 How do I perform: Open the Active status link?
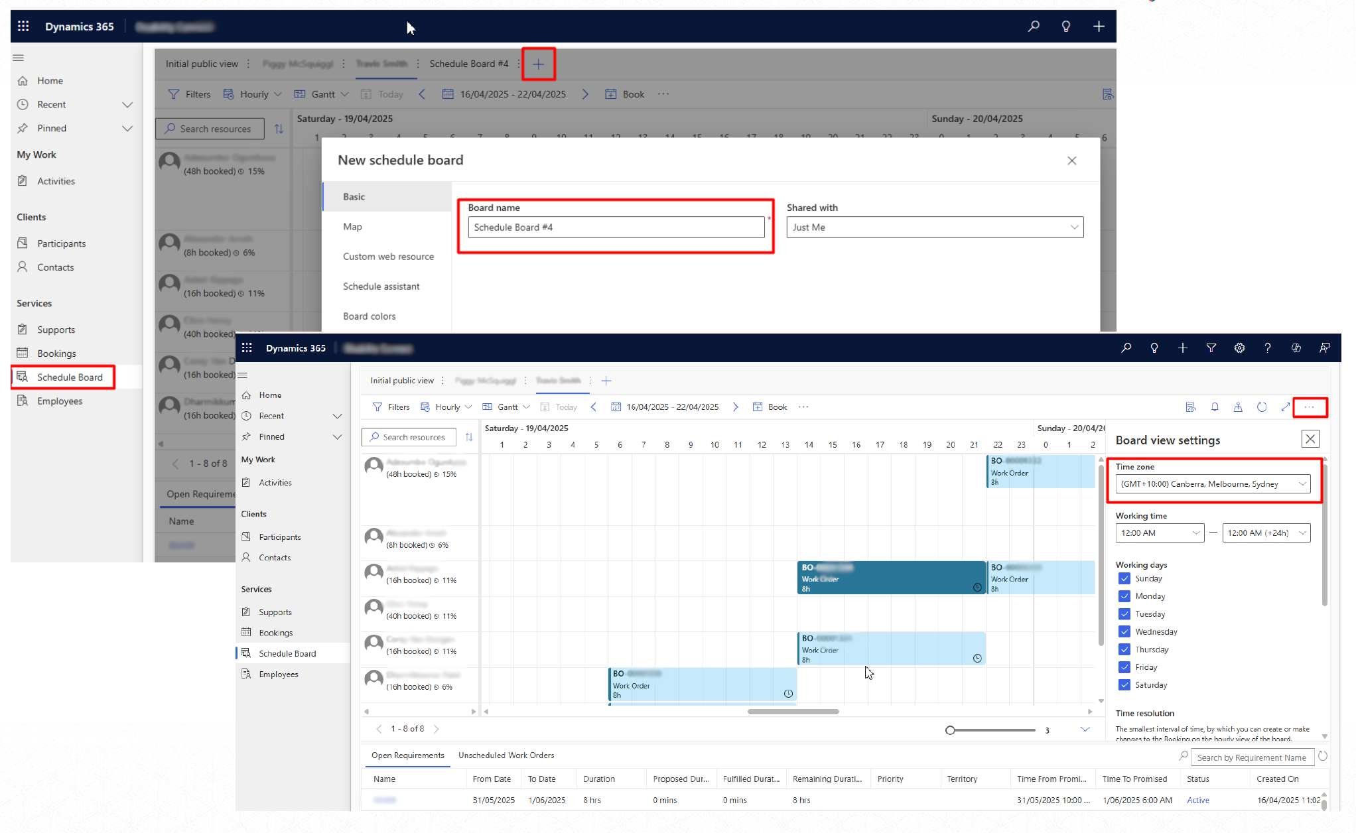pos(1197,801)
